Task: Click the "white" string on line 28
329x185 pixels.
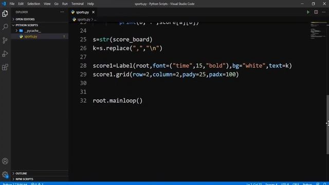Action: [x=254, y=66]
